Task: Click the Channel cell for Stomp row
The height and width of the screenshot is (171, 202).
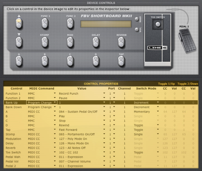Action: coord(125,134)
